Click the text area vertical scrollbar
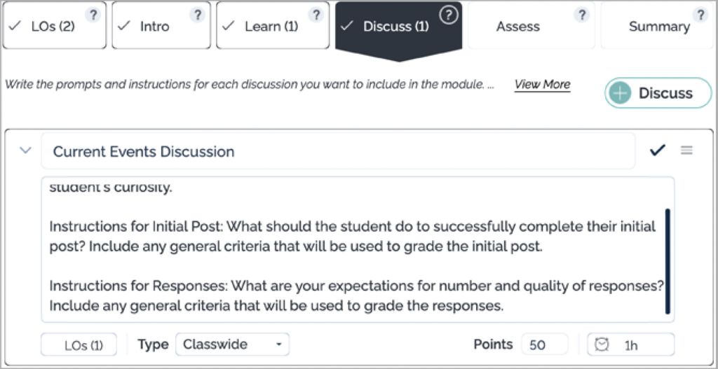The image size is (718, 369). point(668,261)
